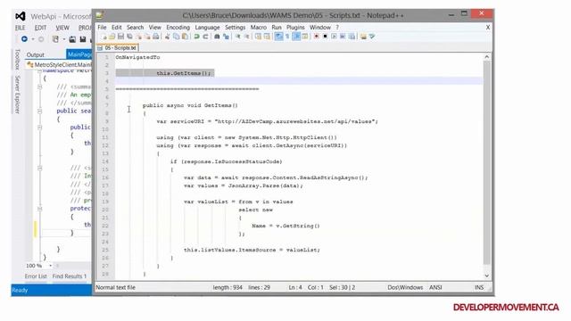Open the Plugins menu in Notepad++
Viewport: 571px width, 321px height.
pyautogui.click(x=295, y=28)
